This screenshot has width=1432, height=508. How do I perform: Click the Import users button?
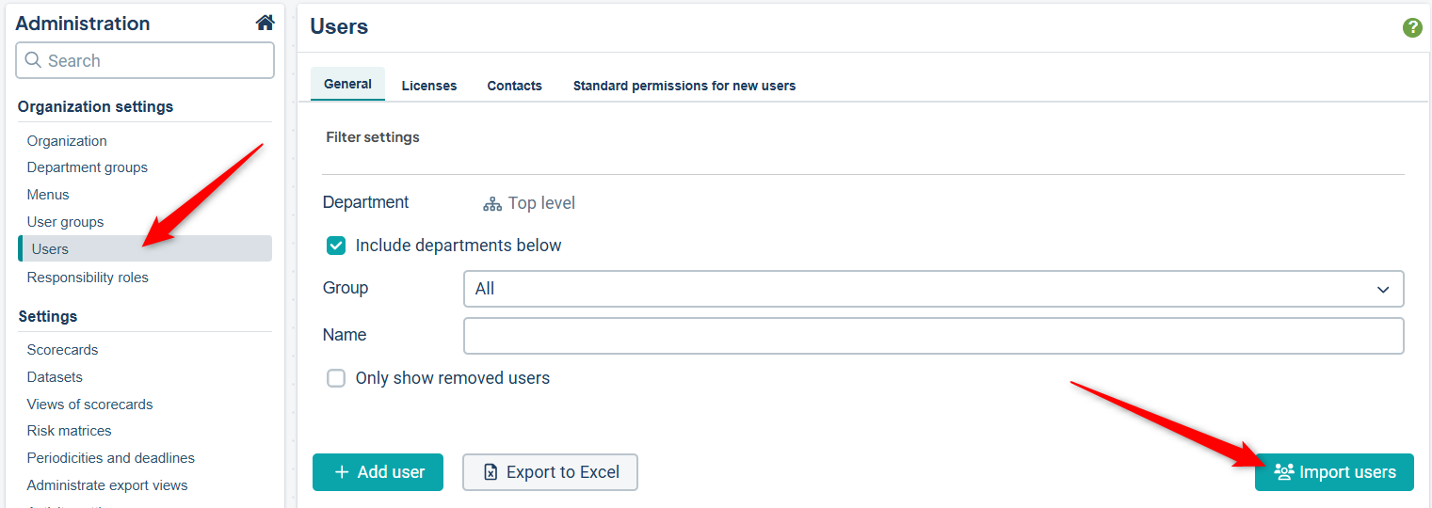(x=1334, y=472)
